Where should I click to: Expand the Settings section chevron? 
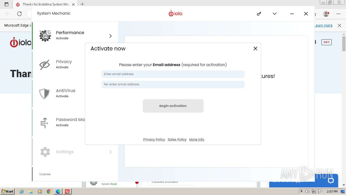click(110, 152)
